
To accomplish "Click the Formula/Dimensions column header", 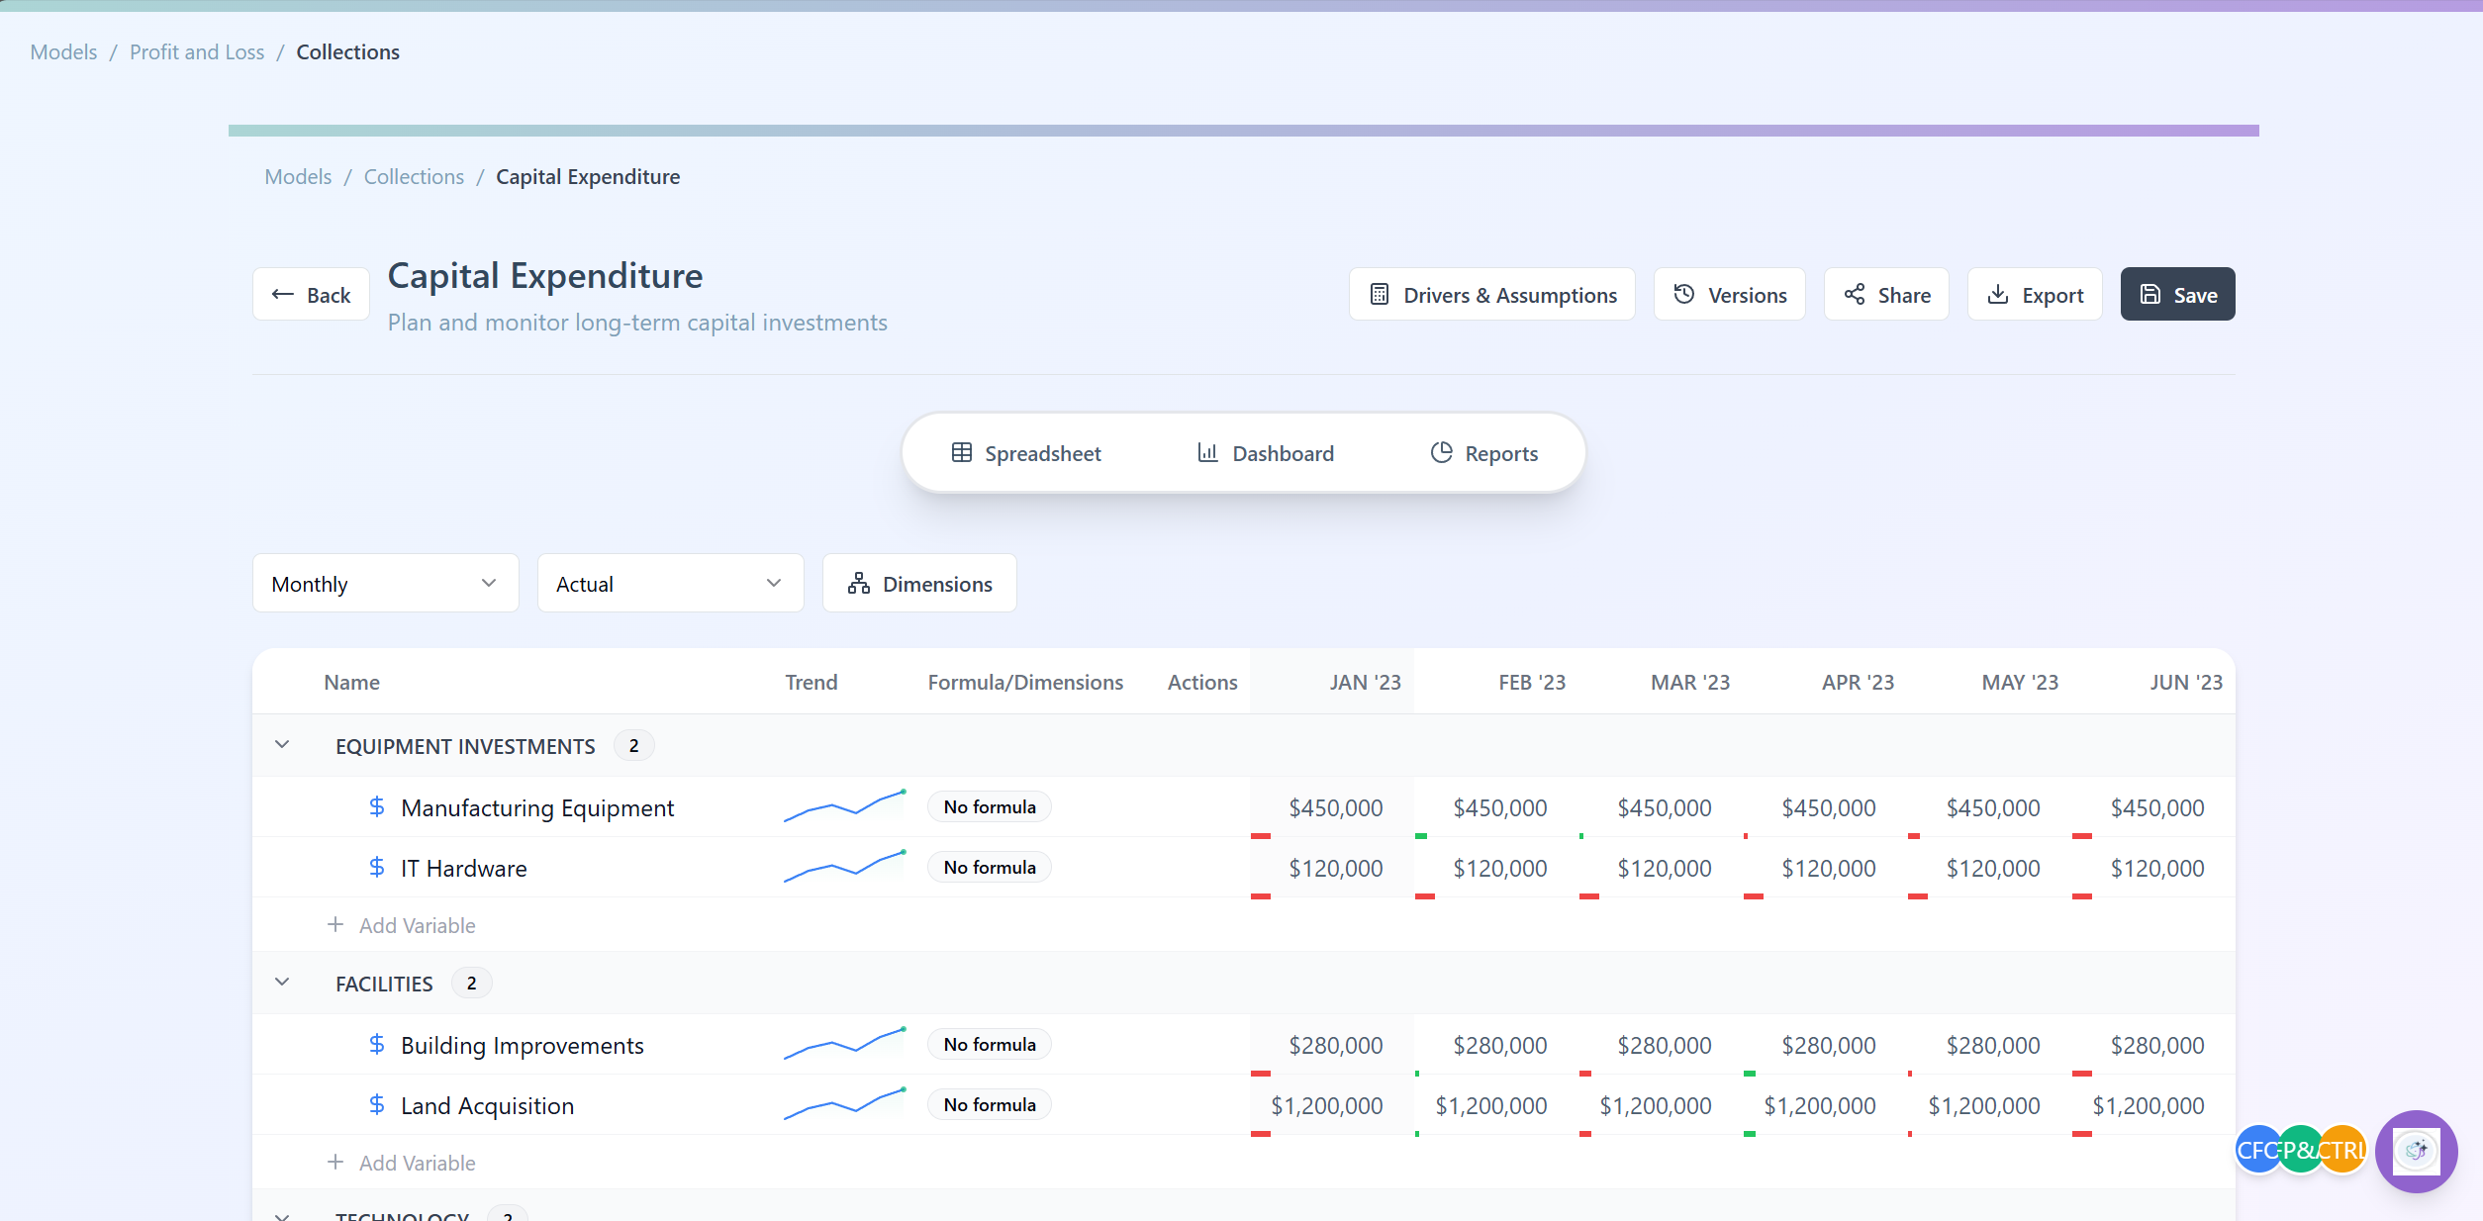I will 1025,682.
